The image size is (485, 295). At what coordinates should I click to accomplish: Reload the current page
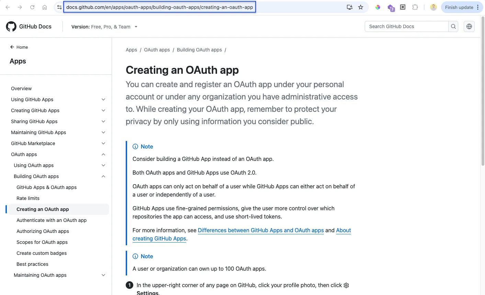32,7
